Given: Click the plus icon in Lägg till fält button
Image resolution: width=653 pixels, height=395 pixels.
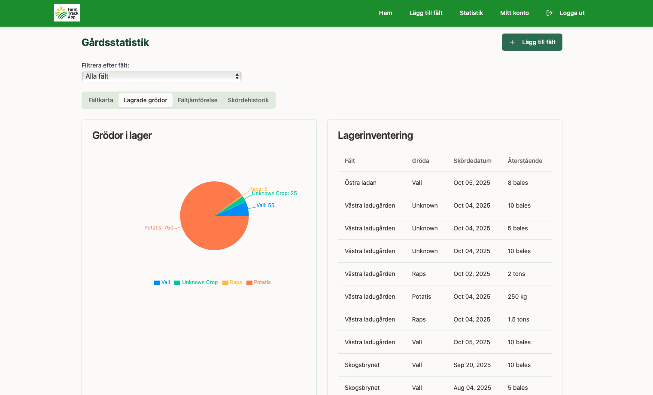Looking at the screenshot, I should [x=512, y=42].
